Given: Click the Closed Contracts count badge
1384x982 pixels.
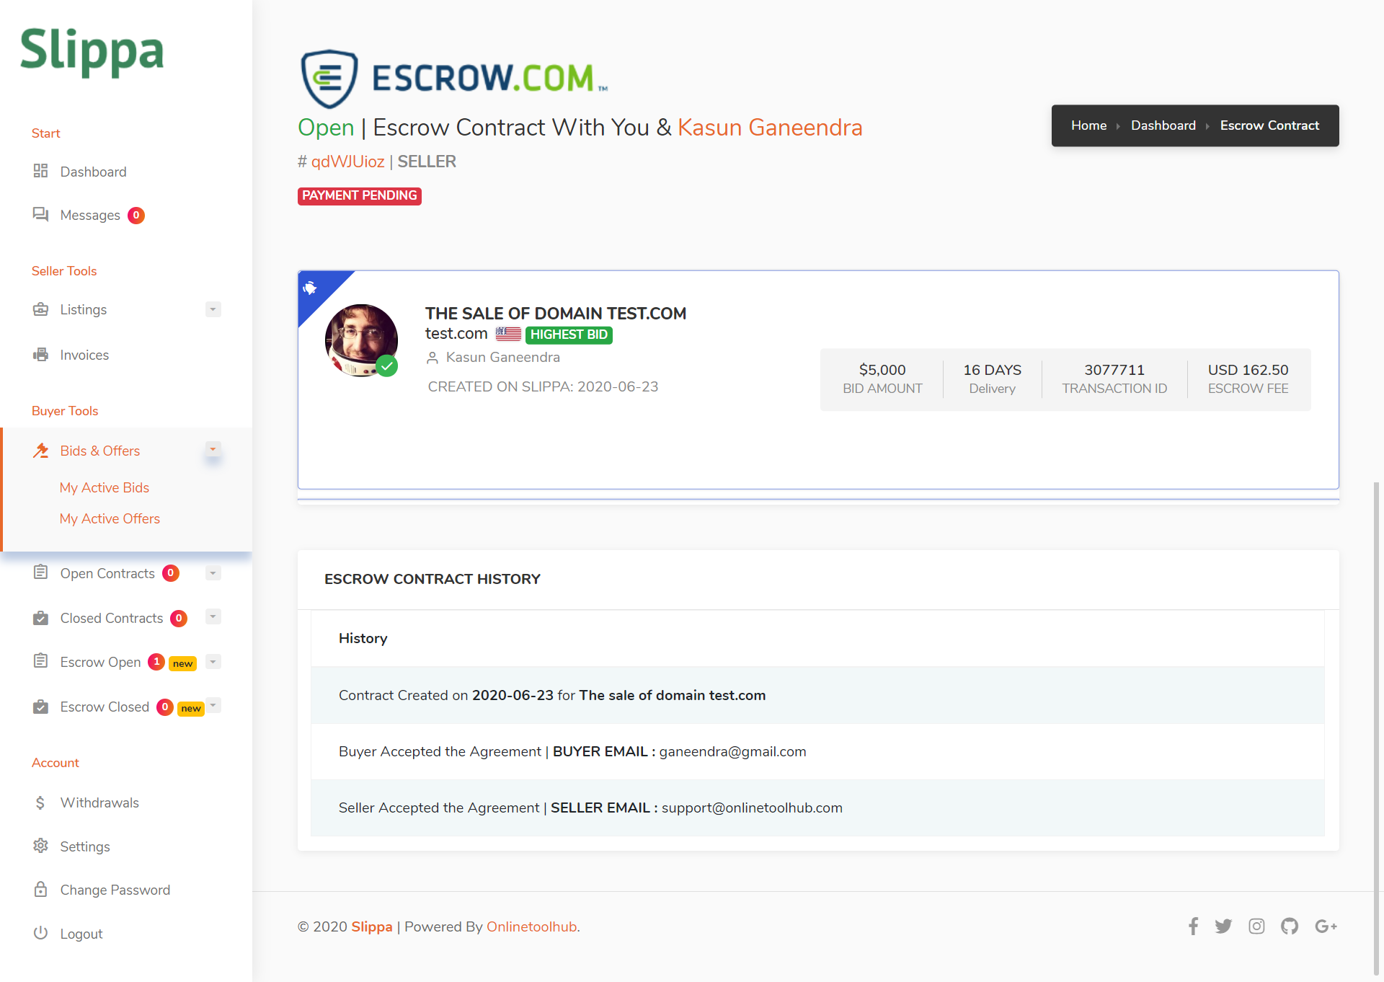Looking at the screenshot, I should click(x=179, y=618).
